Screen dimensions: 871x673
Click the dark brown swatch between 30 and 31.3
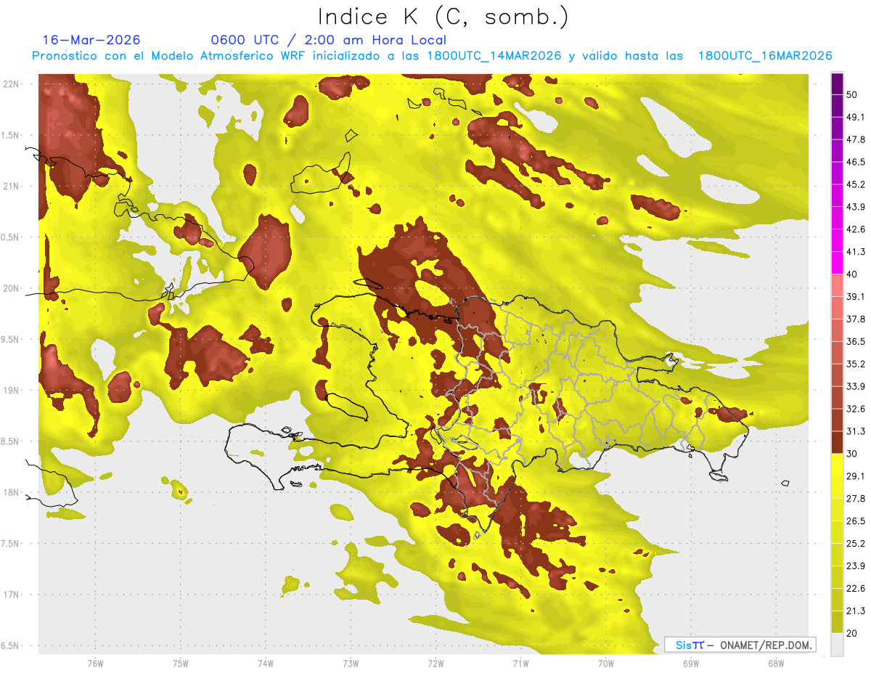point(837,443)
